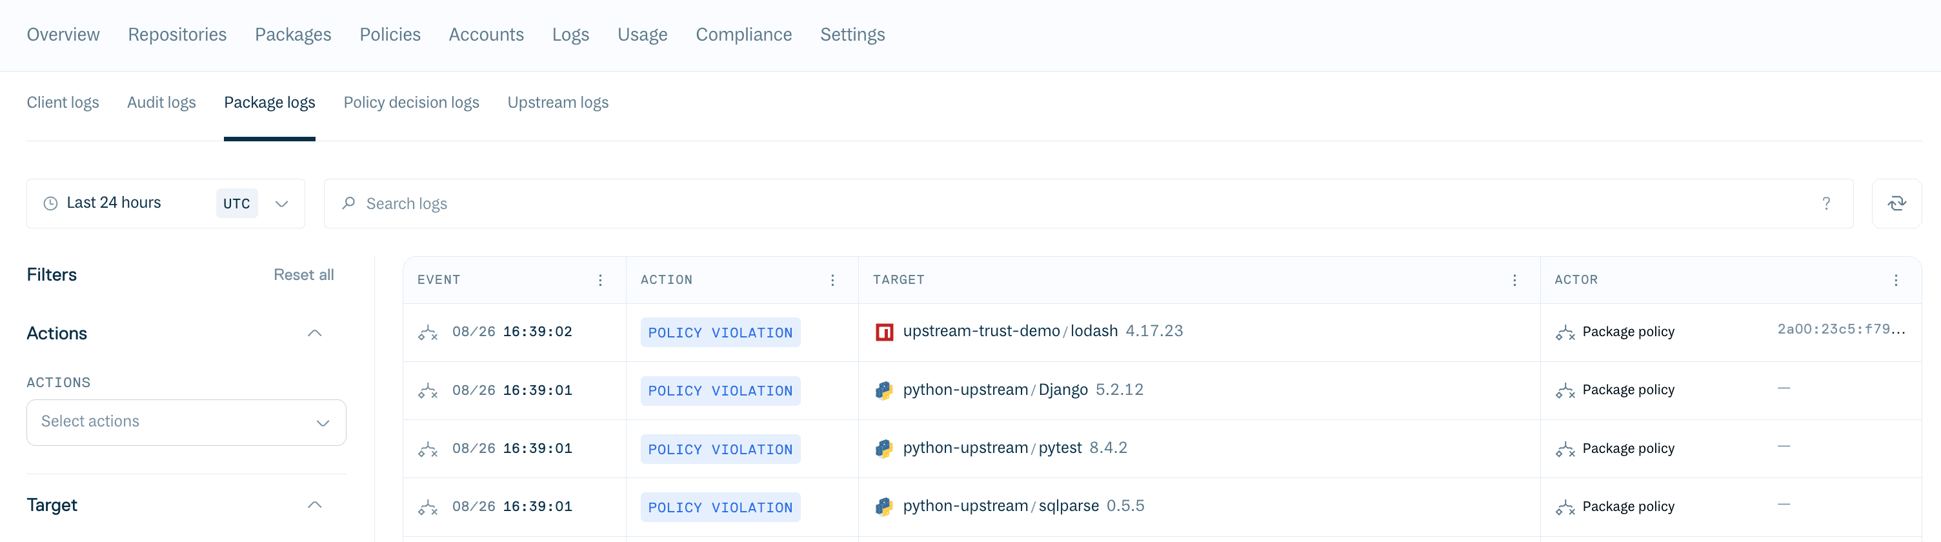
Task: Open Packages in top navigation
Action: click(x=293, y=35)
